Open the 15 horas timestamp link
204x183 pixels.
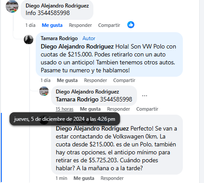pos(64,109)
